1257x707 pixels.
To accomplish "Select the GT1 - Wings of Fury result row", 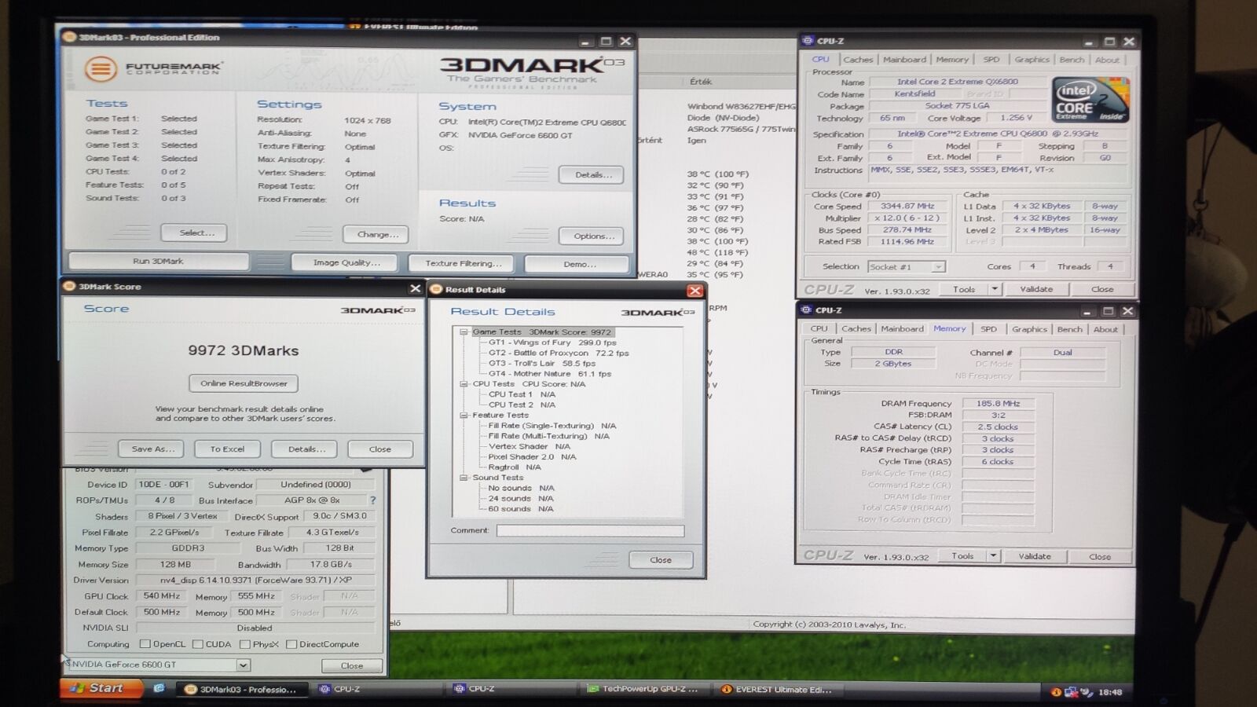I will [x=552, y=343].
